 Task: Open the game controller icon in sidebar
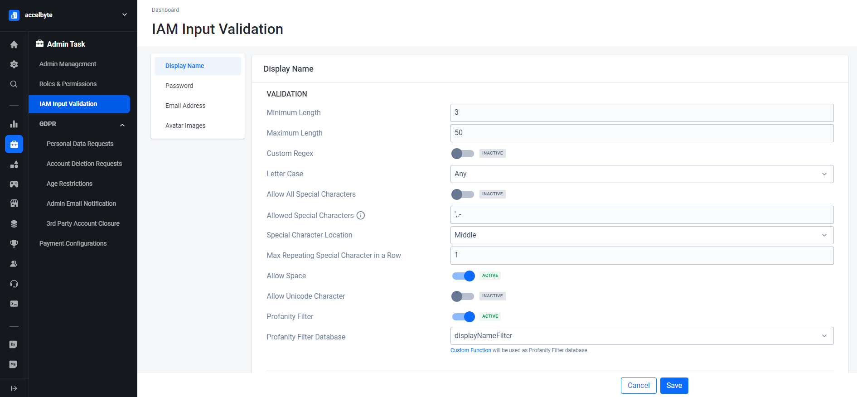pyautogui.click(x=14, y=184)
